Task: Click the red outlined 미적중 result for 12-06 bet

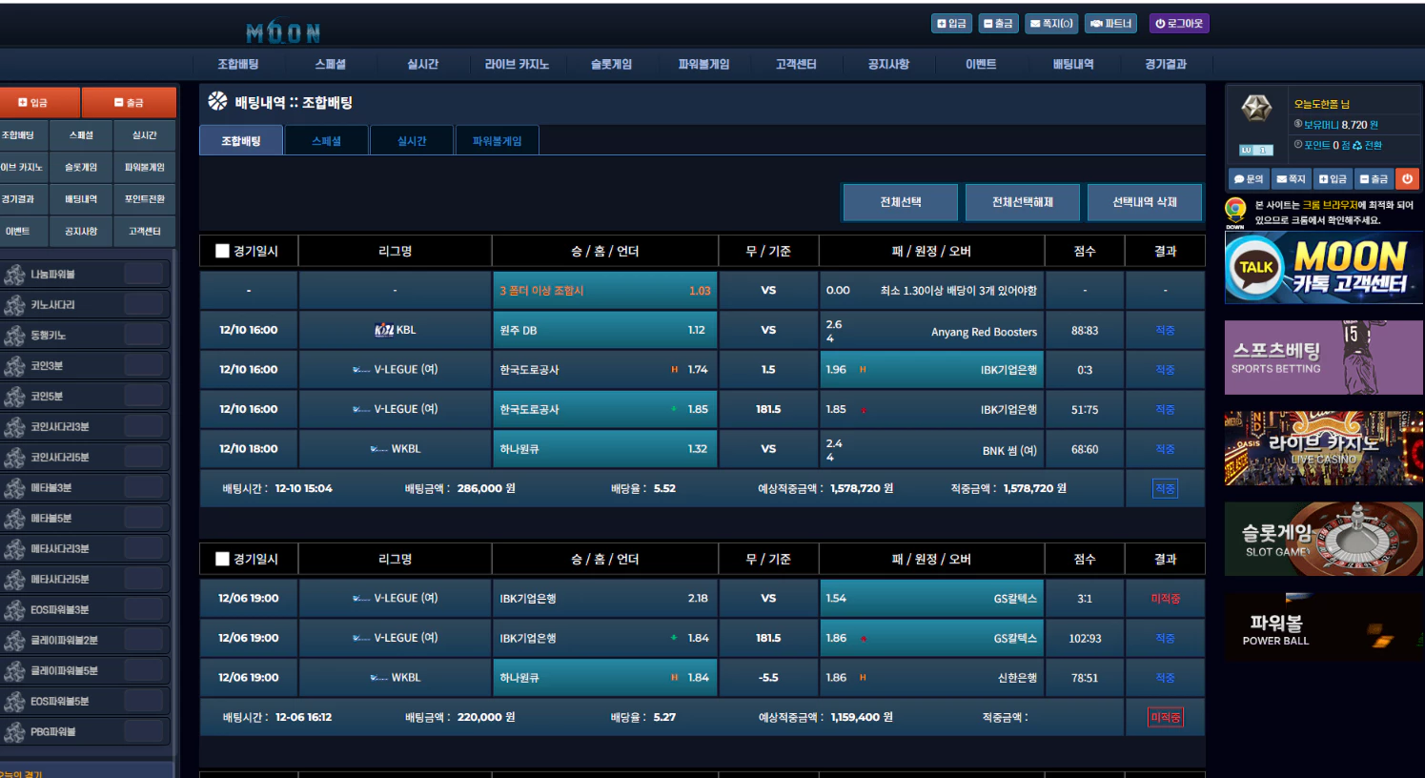Action: tap(1166, 717)
